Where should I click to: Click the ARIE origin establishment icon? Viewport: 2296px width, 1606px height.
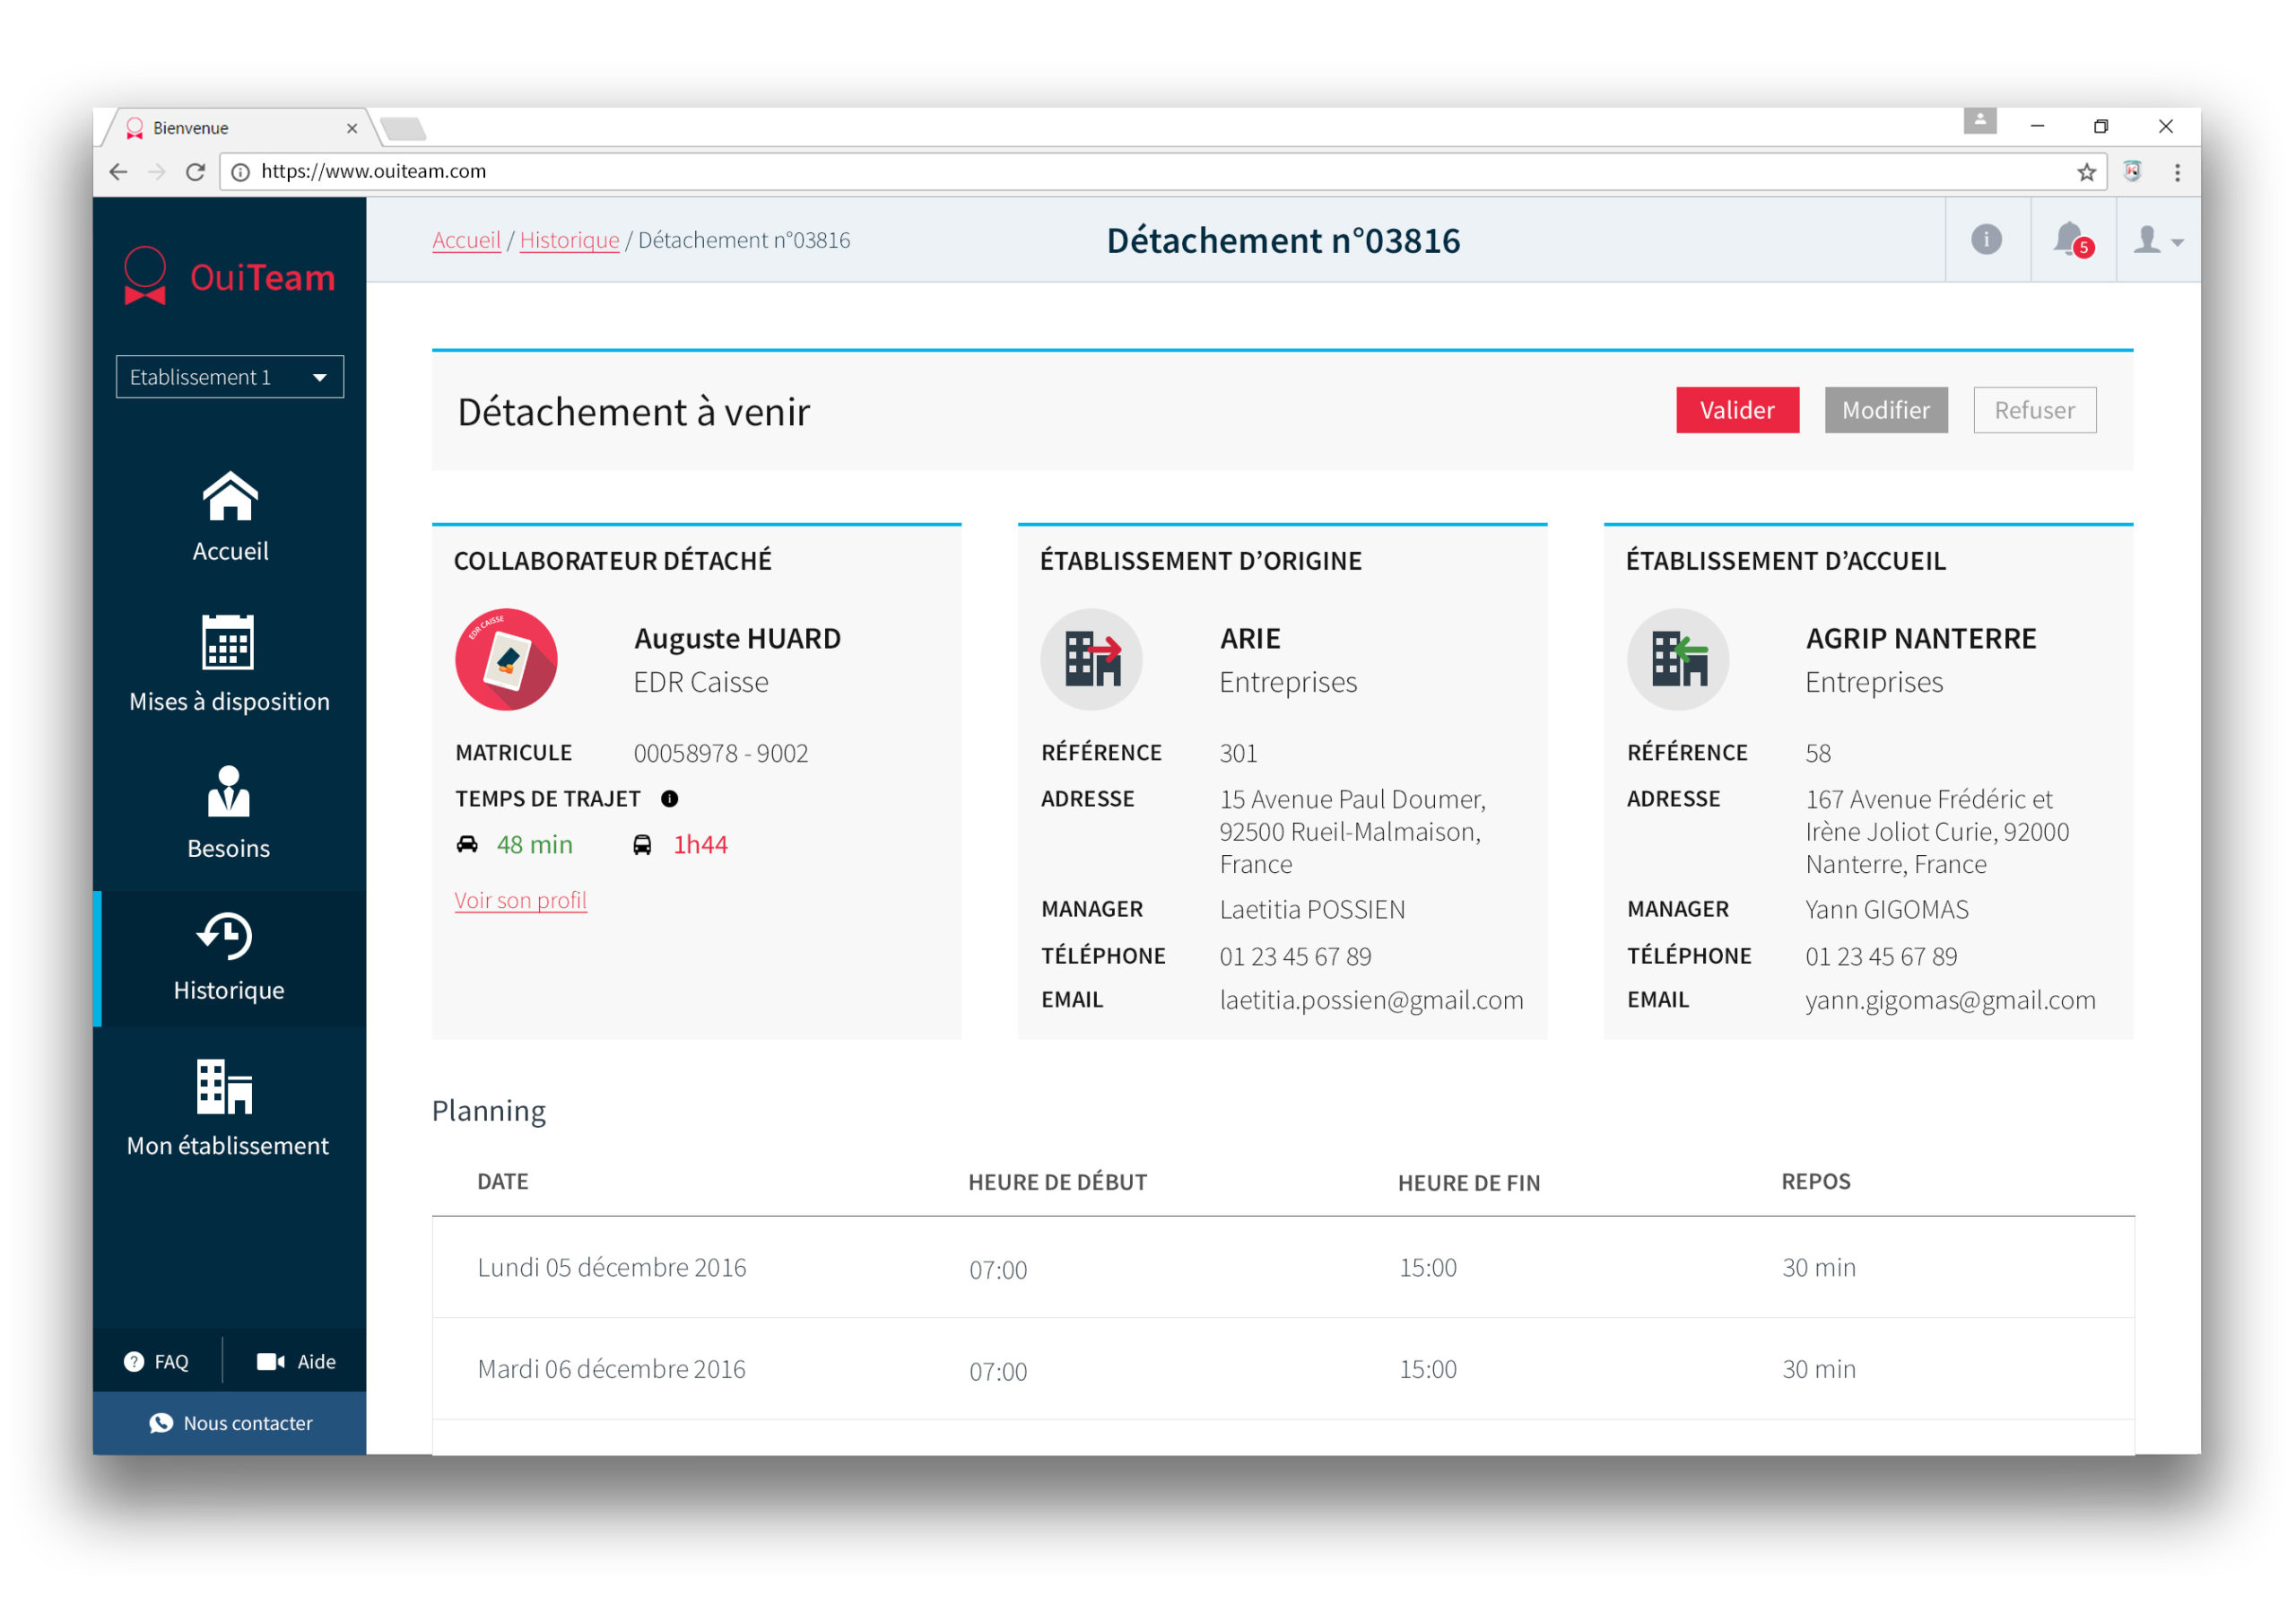1091,659
